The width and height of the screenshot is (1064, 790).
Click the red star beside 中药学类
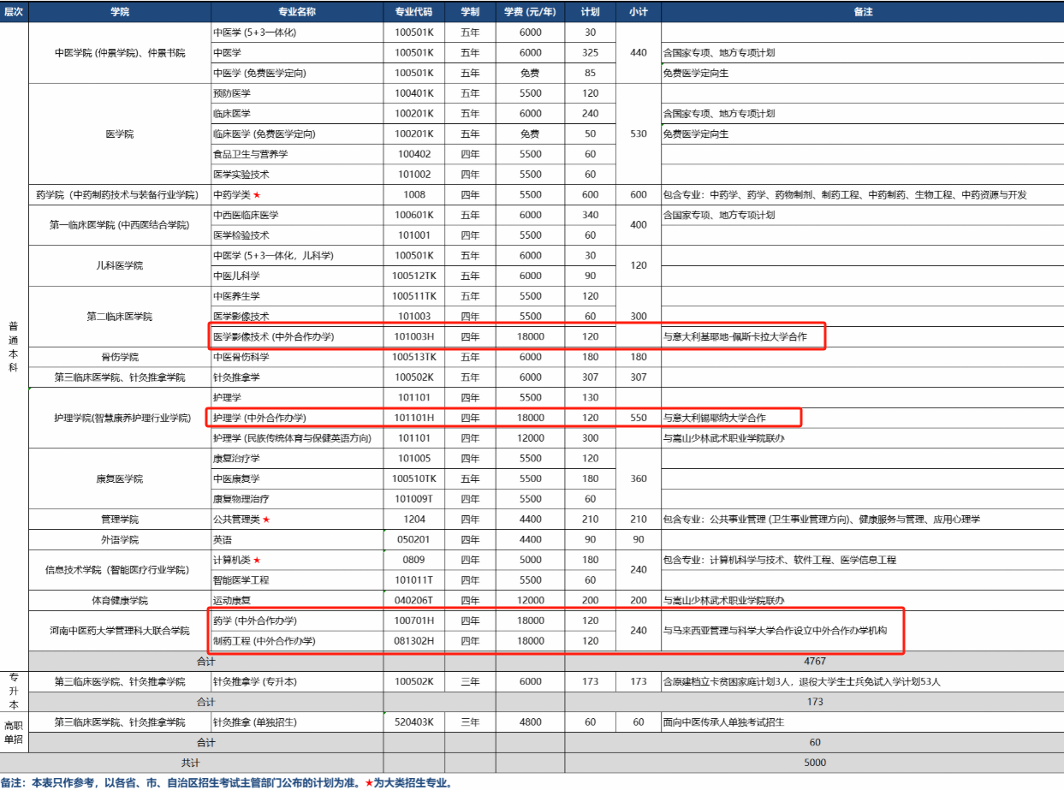pyautogui.click(x=257, y=195)
